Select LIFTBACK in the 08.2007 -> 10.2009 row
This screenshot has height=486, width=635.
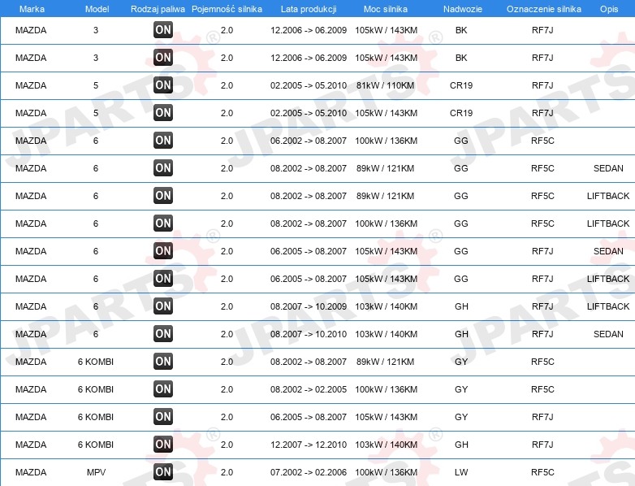pyautogui.click(x=608, y=306)
